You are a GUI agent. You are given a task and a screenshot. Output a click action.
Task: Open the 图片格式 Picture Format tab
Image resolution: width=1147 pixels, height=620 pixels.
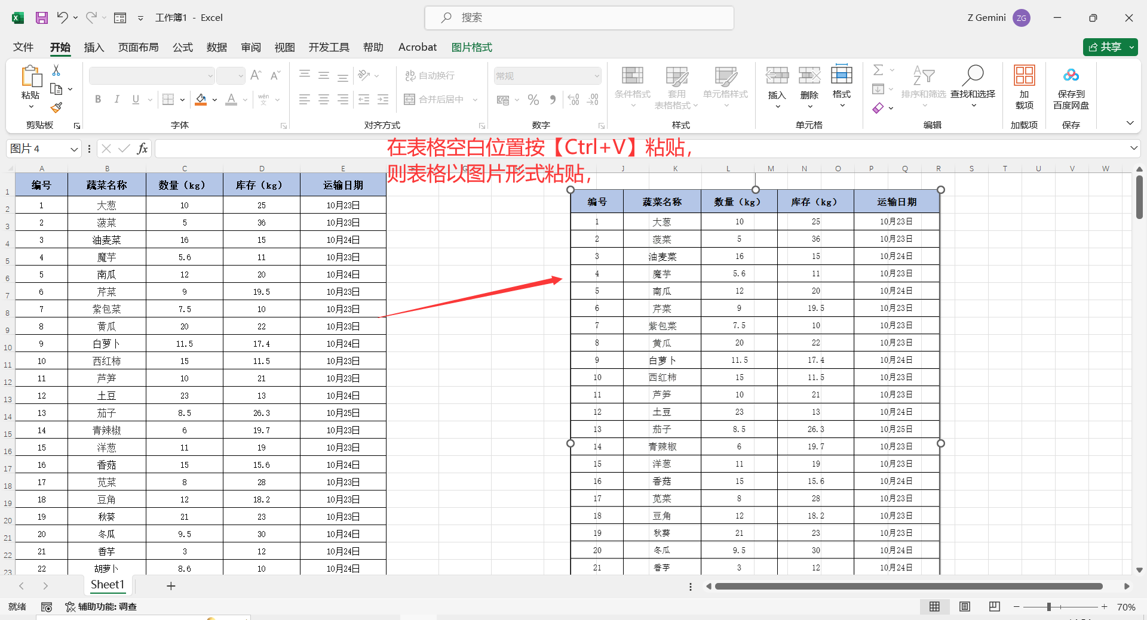point(471,47)
